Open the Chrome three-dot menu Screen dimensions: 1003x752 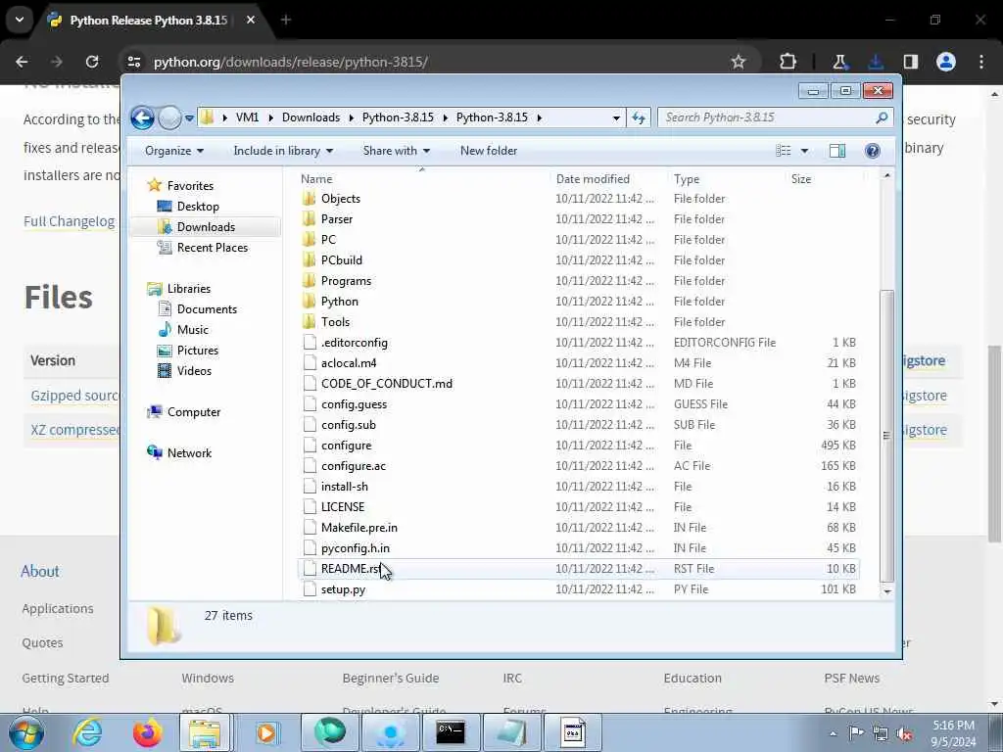point(981,62)
